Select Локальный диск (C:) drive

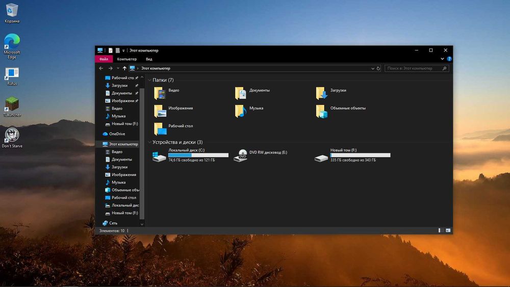pos(190,155)
